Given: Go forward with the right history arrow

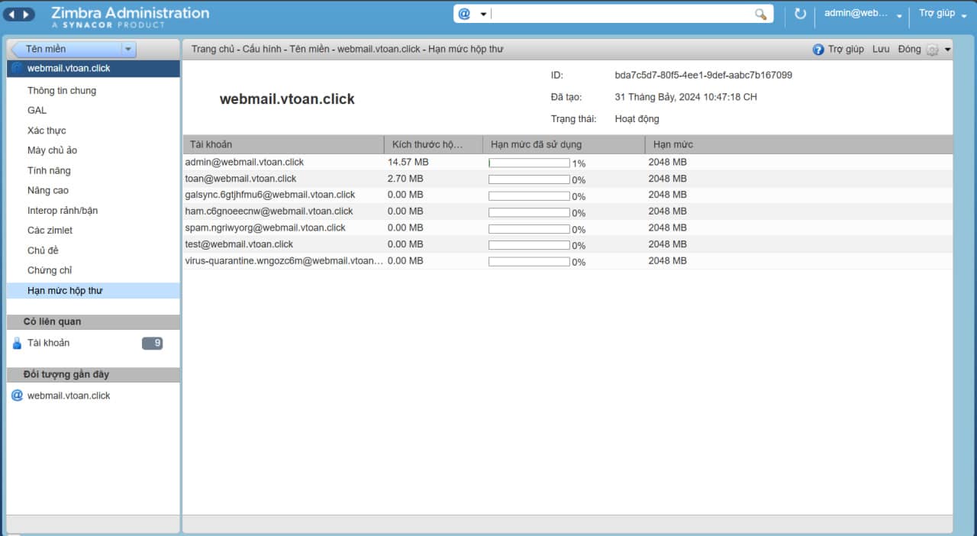Looking at the screenshot, I should [x=27, y=15].
